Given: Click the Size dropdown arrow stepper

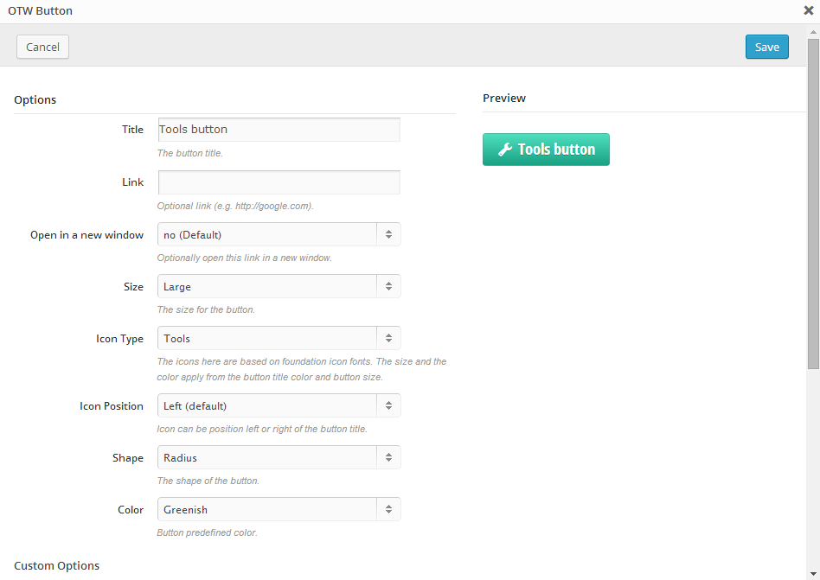Looking at the screenshot, I should 388,286.
